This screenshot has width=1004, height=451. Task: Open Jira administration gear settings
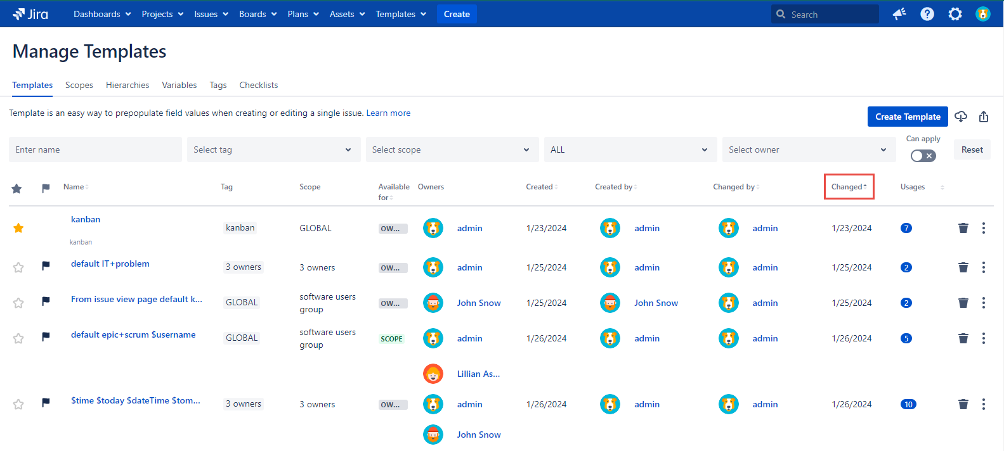point(955,14)
